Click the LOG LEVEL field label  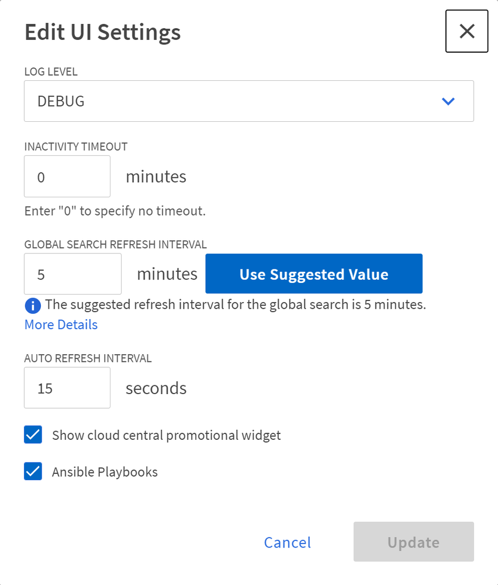click(51, 72)
